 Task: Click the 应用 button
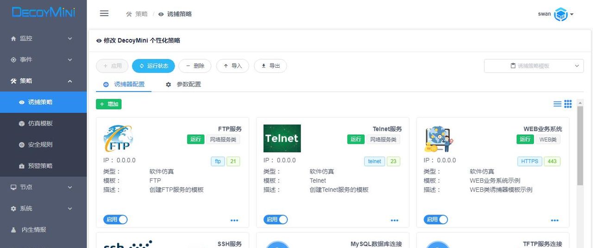pos(112,66)
